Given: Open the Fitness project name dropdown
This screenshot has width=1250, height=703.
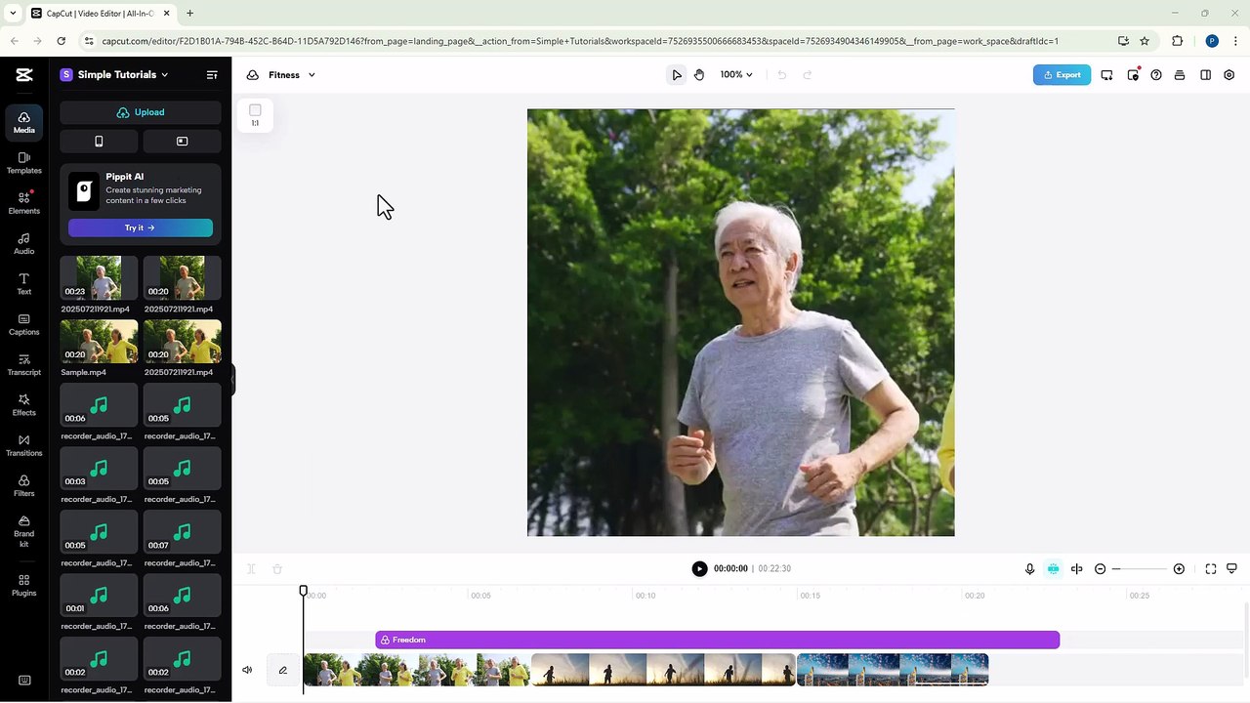Looking at the screenshot, I should tap(292, 74).
